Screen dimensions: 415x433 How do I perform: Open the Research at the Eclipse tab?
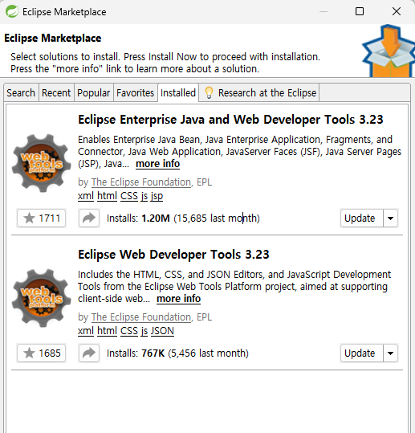tap(258, 93)
